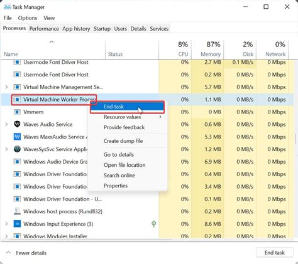Minimize the Task Manager window

coord(245,7)
